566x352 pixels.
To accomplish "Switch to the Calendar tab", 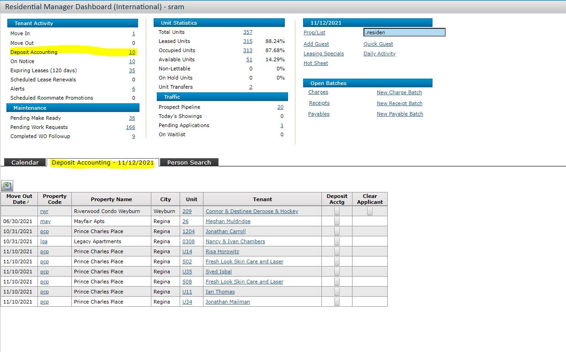I will [25, 162].
